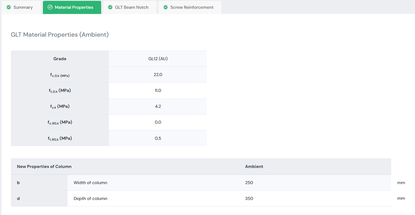Viewport: 415px width, 215px height.
Task: Go to the Screw Reinforcement tab
Action: point(192,7)
